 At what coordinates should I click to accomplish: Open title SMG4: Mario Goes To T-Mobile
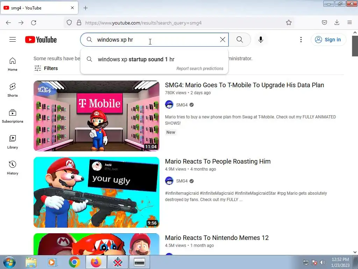(244, 85)
